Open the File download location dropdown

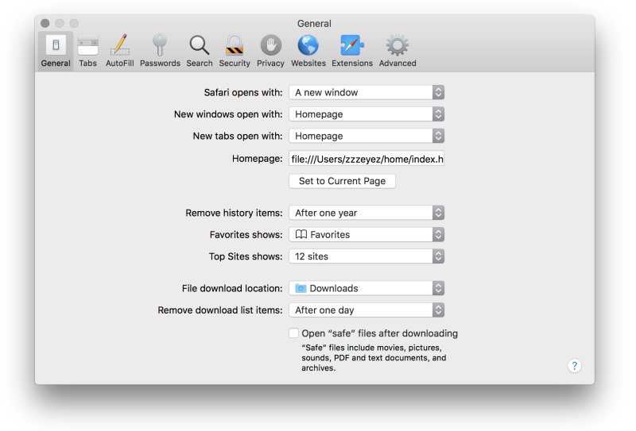point(366,288)
